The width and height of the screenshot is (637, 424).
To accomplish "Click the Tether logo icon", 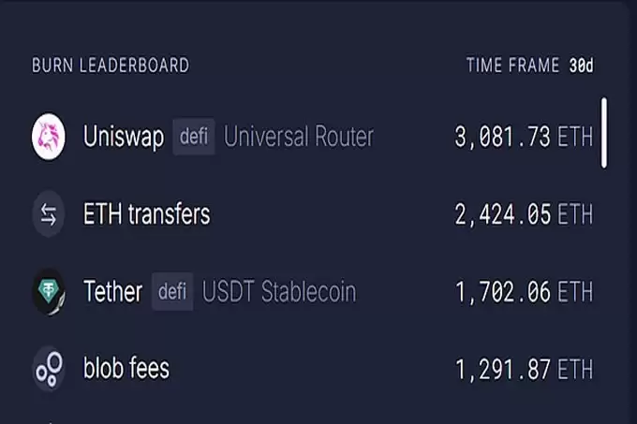I will [48, 291].
